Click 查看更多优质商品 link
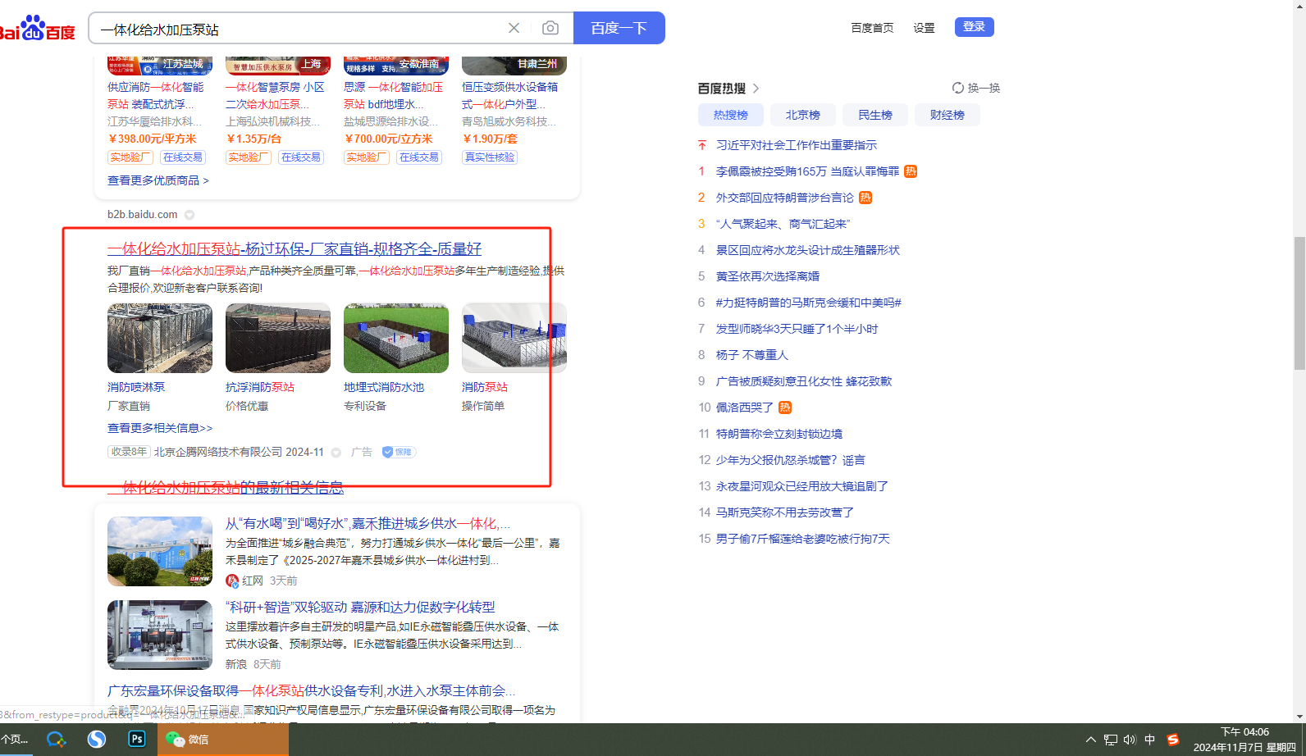Screen dimensions: 1306x756 coord(158,180)
